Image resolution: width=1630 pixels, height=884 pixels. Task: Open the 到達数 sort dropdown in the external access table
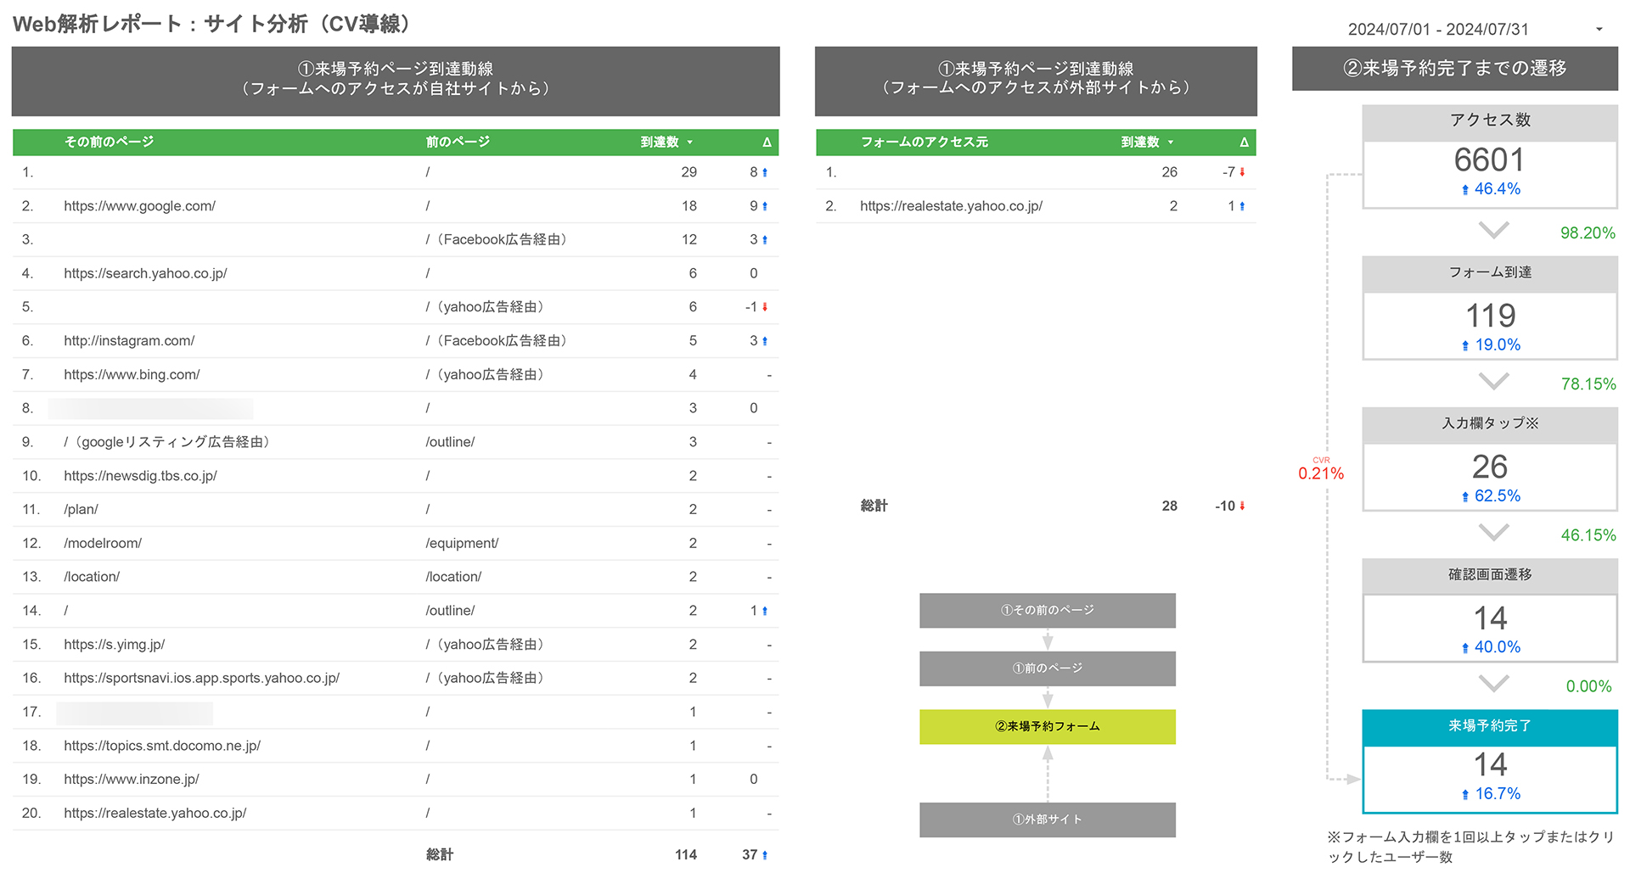click(x=1172, y=142)
